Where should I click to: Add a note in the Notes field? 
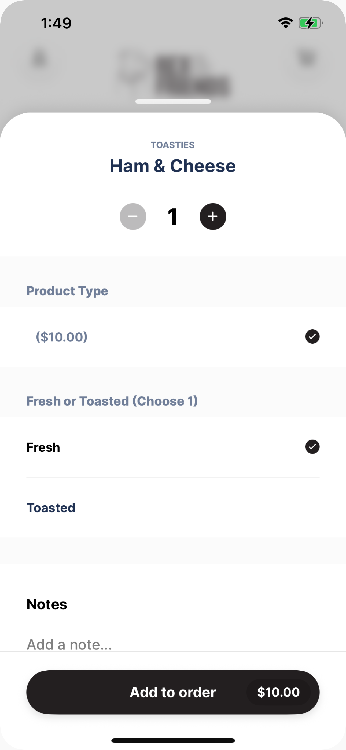173,644
